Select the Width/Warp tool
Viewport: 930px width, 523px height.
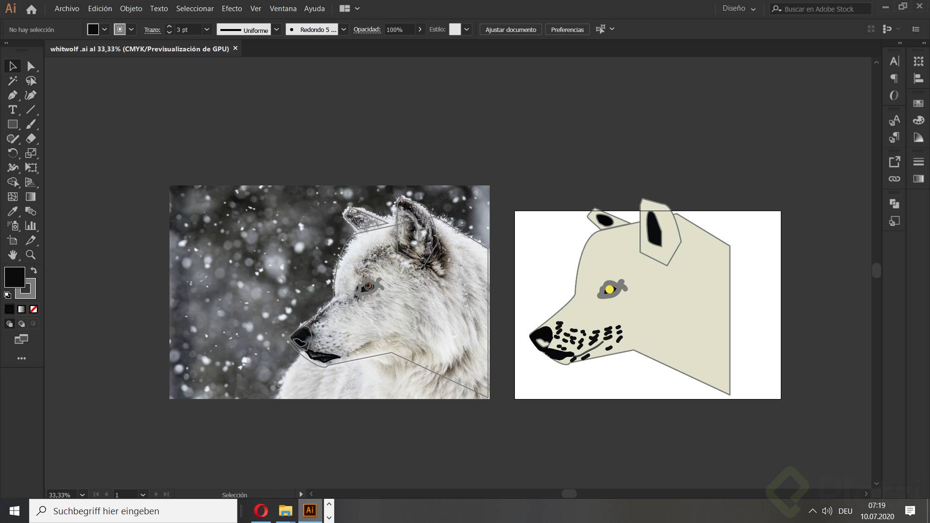coord(13,168)
